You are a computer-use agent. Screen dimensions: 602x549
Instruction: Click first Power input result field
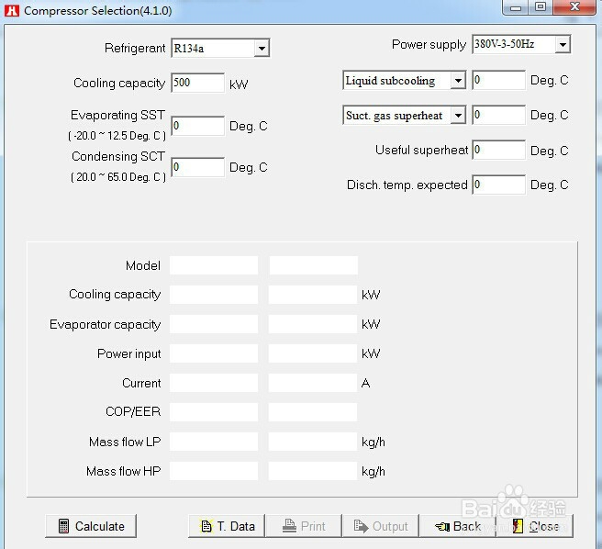(214, 353)
